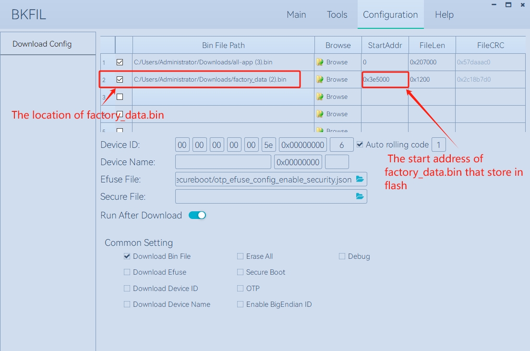Click the rolling code value field

tap(438, 145)
